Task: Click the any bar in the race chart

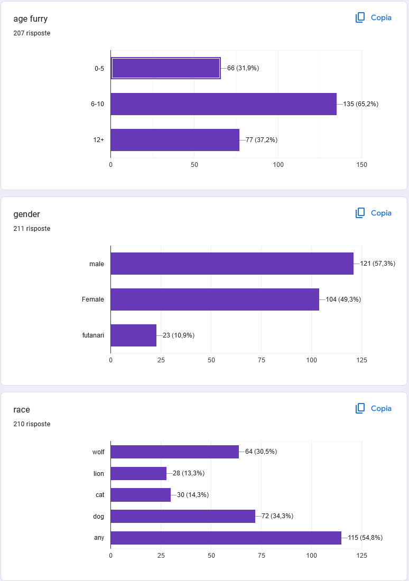Action: (x=226, y=538)
